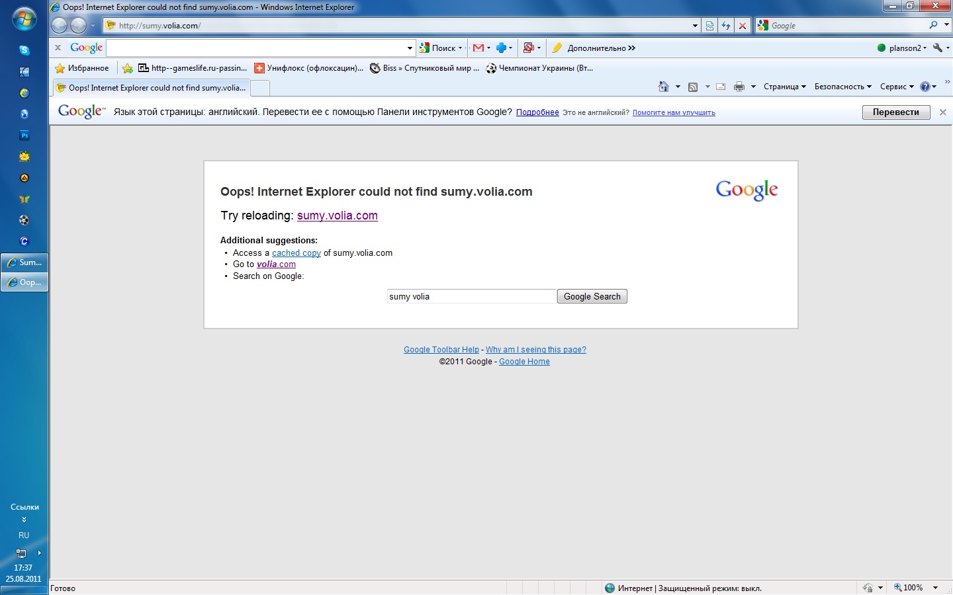Click the 'sumy volia' search input field
This screenshot has width=953, height=595.
tap(471, 297)
